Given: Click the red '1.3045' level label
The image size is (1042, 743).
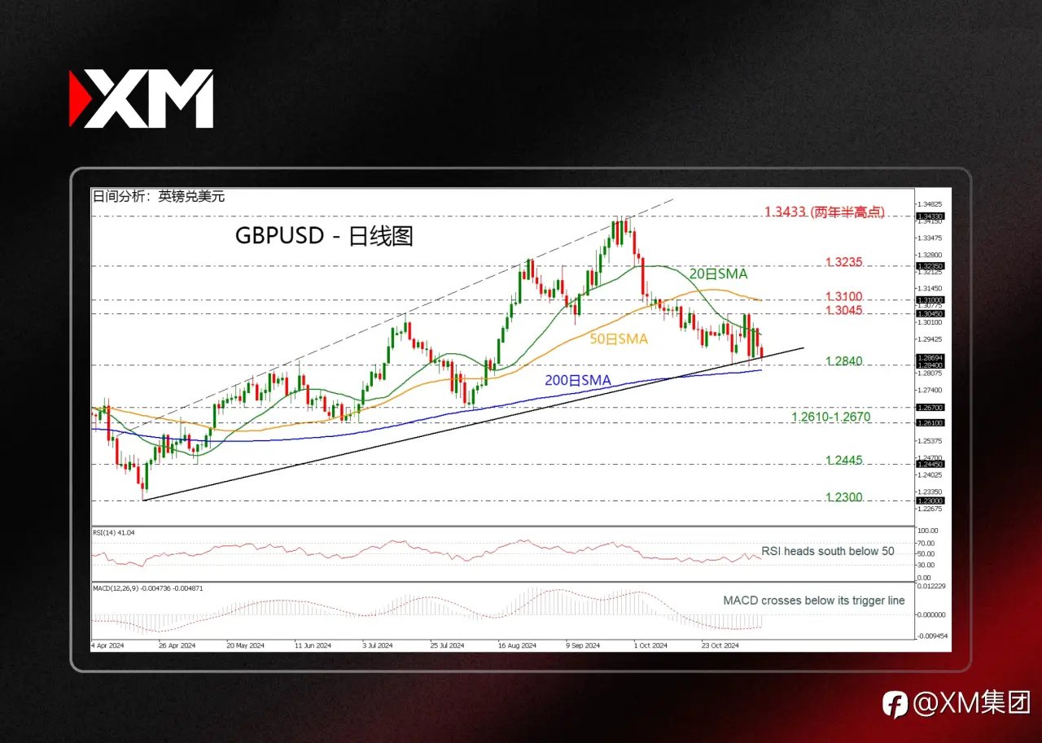Looking at the screenshot, I should pos(843,311).
